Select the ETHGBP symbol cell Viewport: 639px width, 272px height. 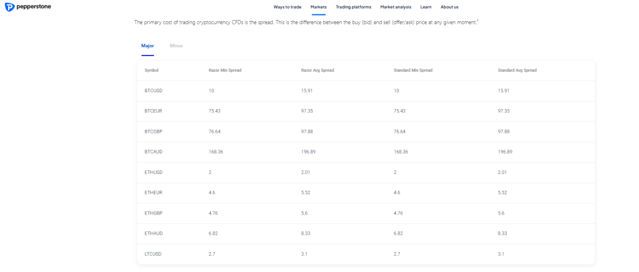tap(154, 213)
